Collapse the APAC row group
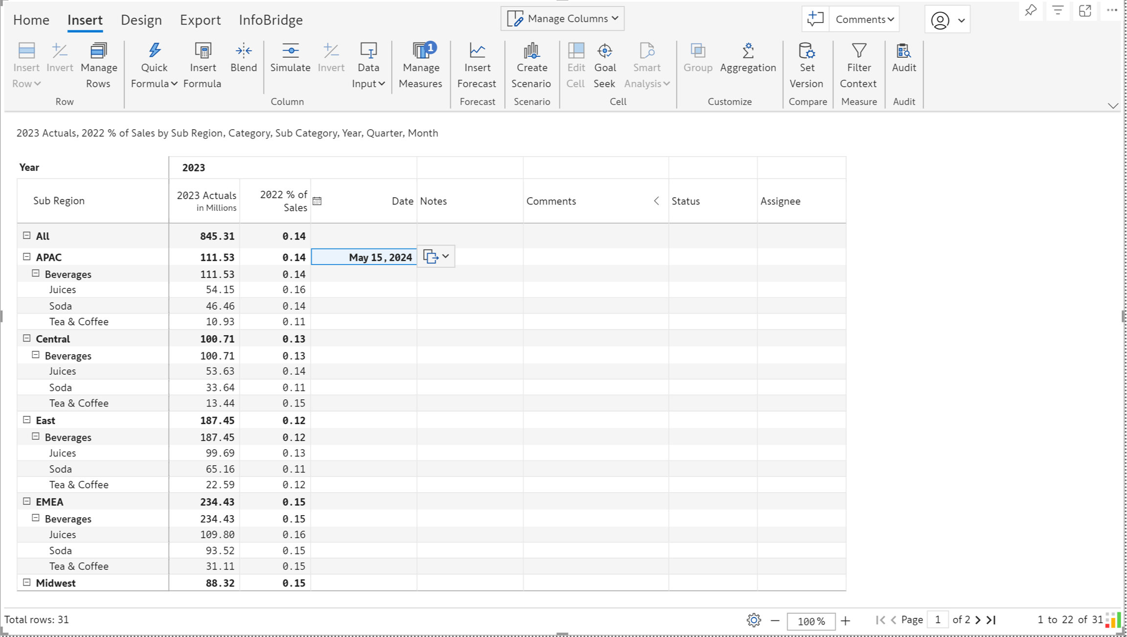The image size is (1127, 637). pyautogui.click(x=27, y=257)
